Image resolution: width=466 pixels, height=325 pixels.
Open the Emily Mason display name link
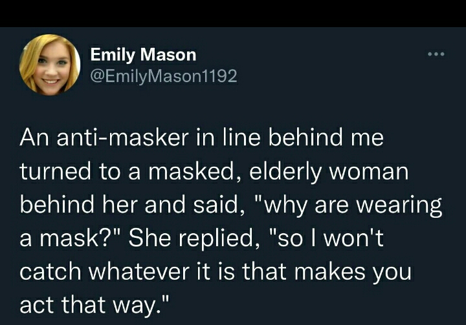point(143,54)
